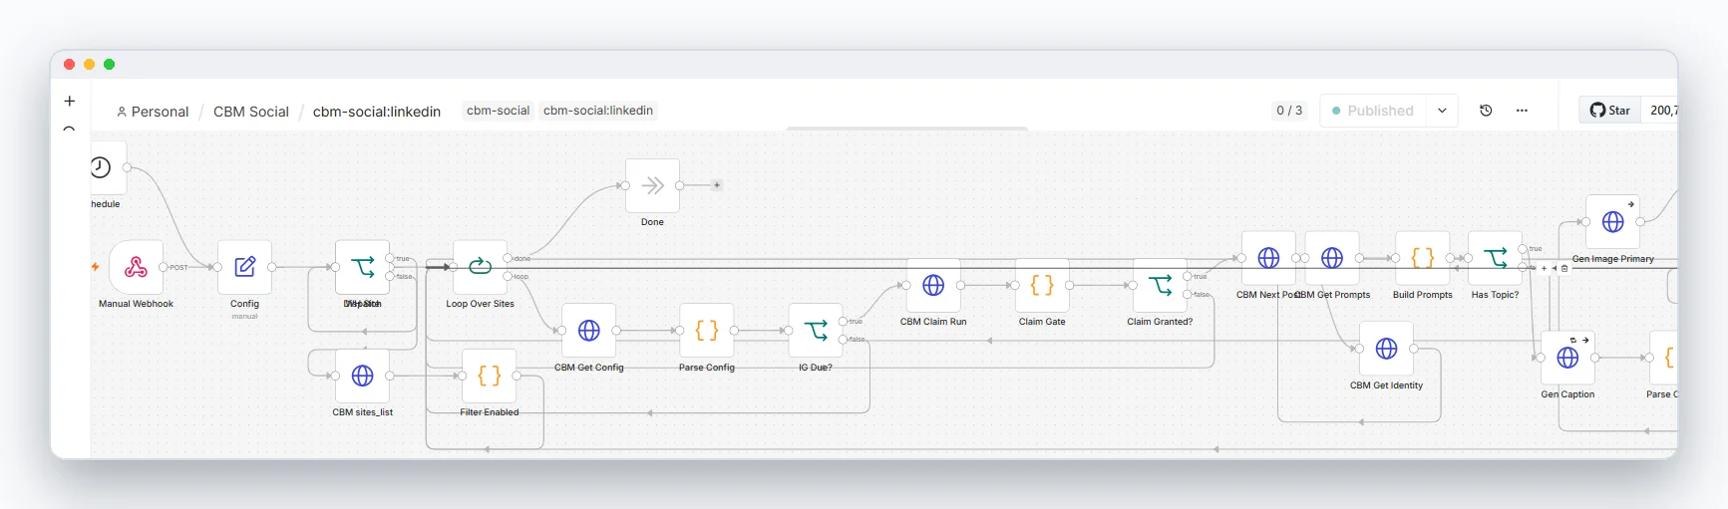Click the false output of IG Due?
The height and width of the screenshot is (509, 1728).
[843, 340]
